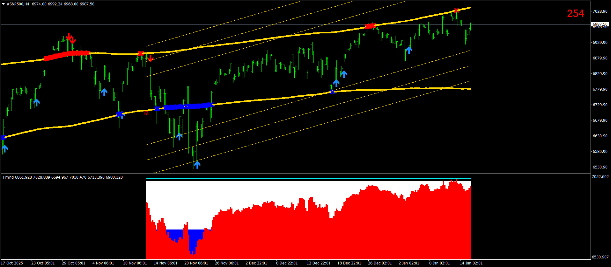Image resolution: width=611 pixels, height=267 pixels.
Task: Click the 29 Oct 05:01 time label
Action: pos(74,263)
